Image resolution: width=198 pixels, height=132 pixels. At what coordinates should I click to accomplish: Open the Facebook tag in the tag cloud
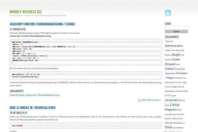click(x=178, y=78)
